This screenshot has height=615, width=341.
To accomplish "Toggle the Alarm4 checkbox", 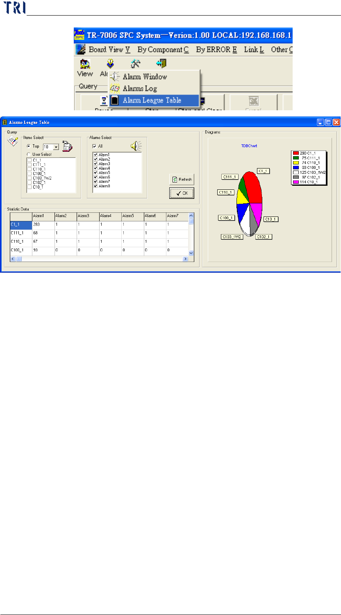I will pos(96,168).
